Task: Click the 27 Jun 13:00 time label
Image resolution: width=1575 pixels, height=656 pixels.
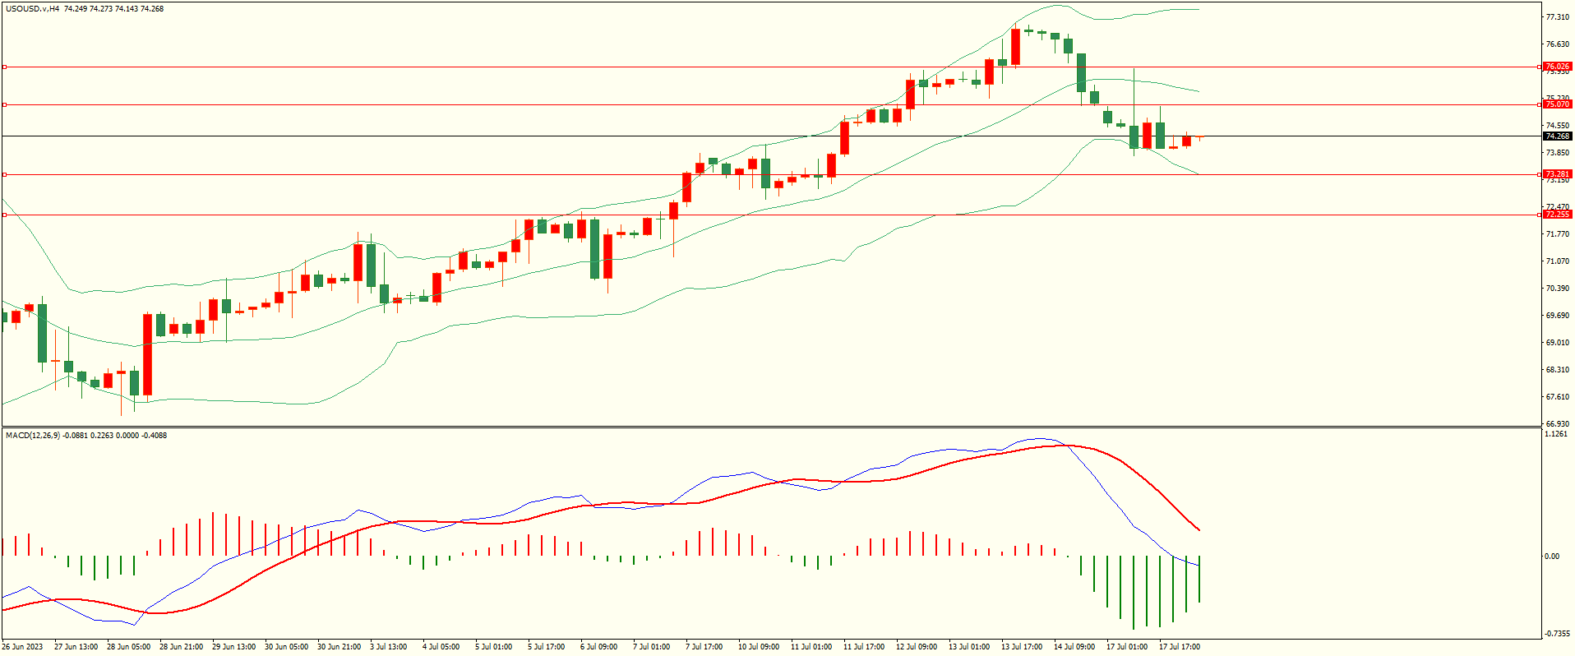Action: [76, 647]
